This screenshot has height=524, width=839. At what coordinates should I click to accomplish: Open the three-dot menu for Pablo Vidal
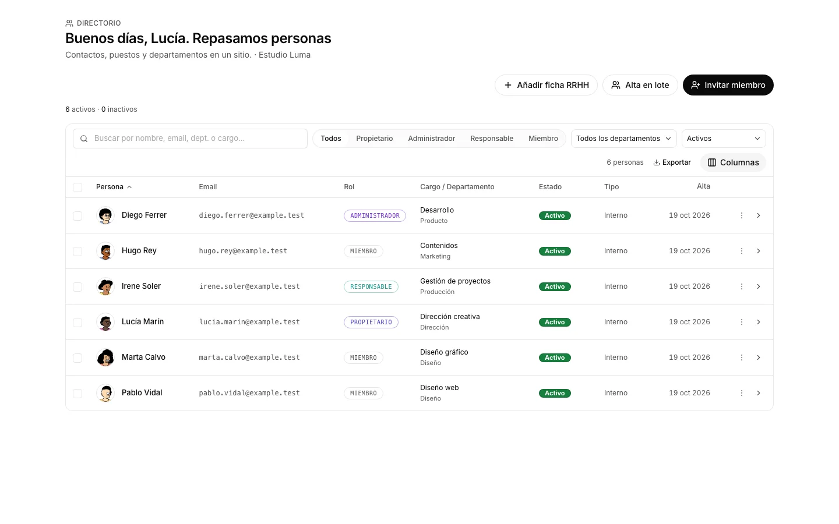pos(742,393)
